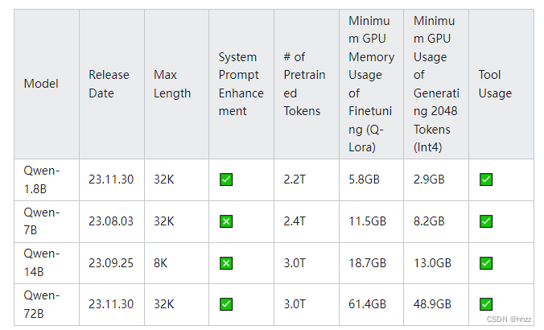Click the red cross for Qwen-7B System Prompt Enhancement

click(226, 221)
